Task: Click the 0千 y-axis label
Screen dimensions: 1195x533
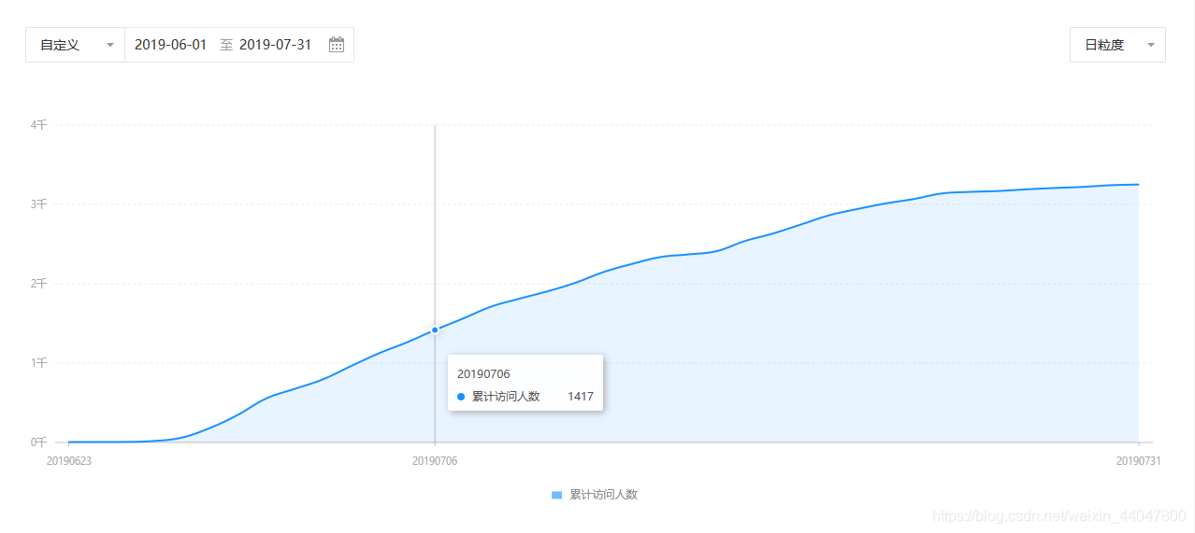Action: click(37, 442)
